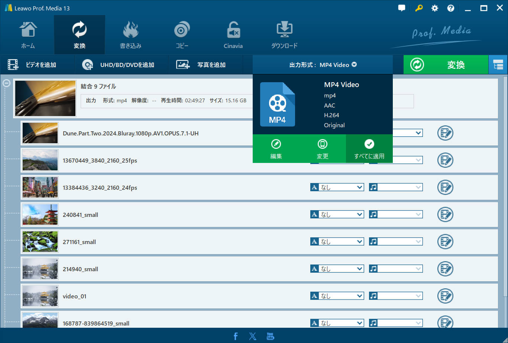Select the Dune.Part.Two.2024.Bluray file name
The image size is (508, 343).
pos(131,133)
